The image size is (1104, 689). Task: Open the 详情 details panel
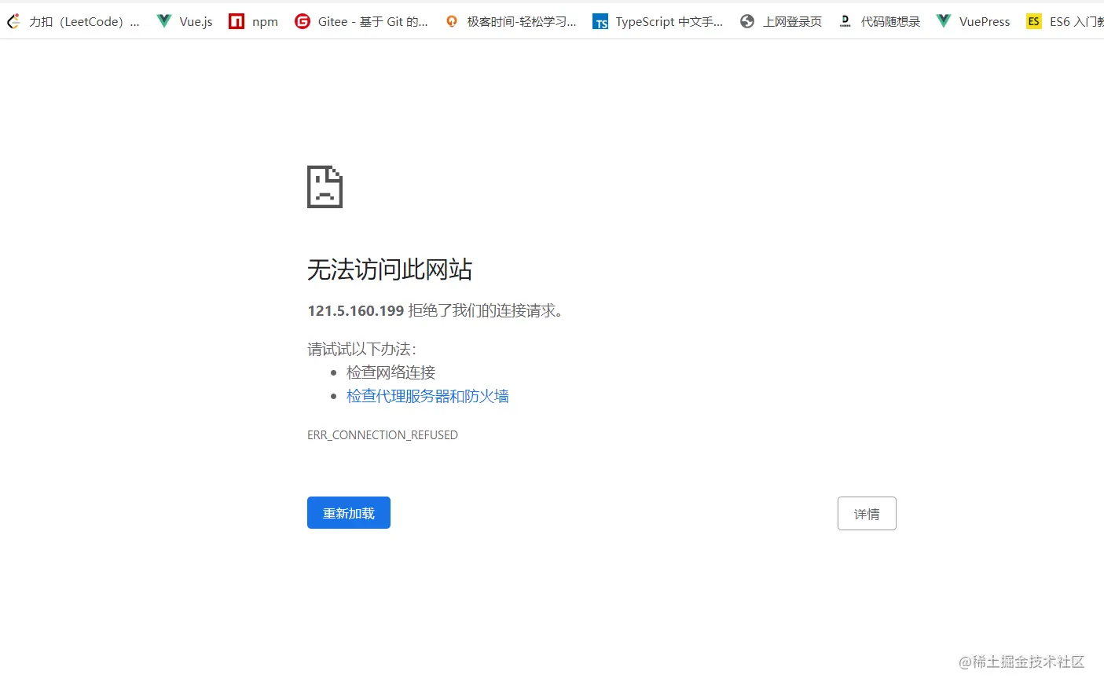pos(867,513)
